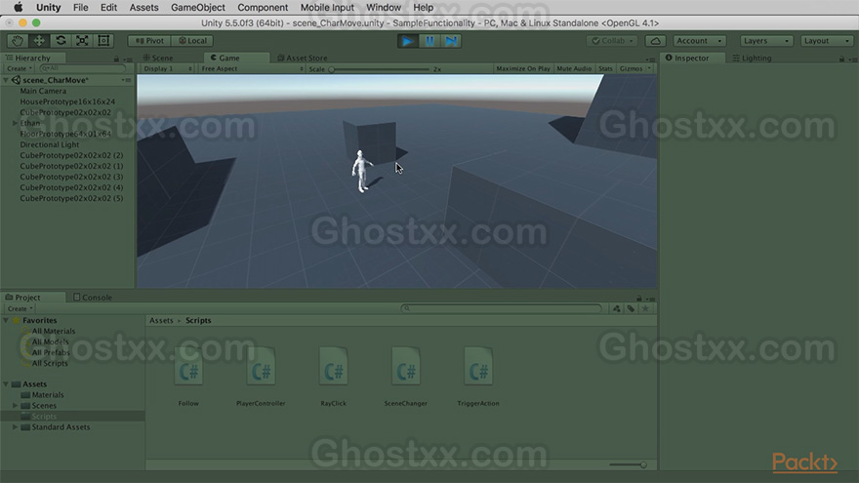
Task: Open the Follow C# script
Action: [x=188, y=376]
